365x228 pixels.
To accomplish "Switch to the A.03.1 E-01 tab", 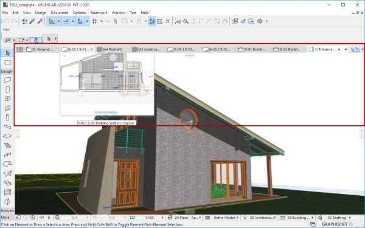I will pos(181,49).
